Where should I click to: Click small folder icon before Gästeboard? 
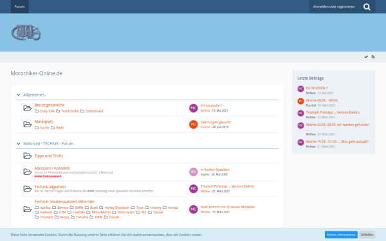coord(82,111)
